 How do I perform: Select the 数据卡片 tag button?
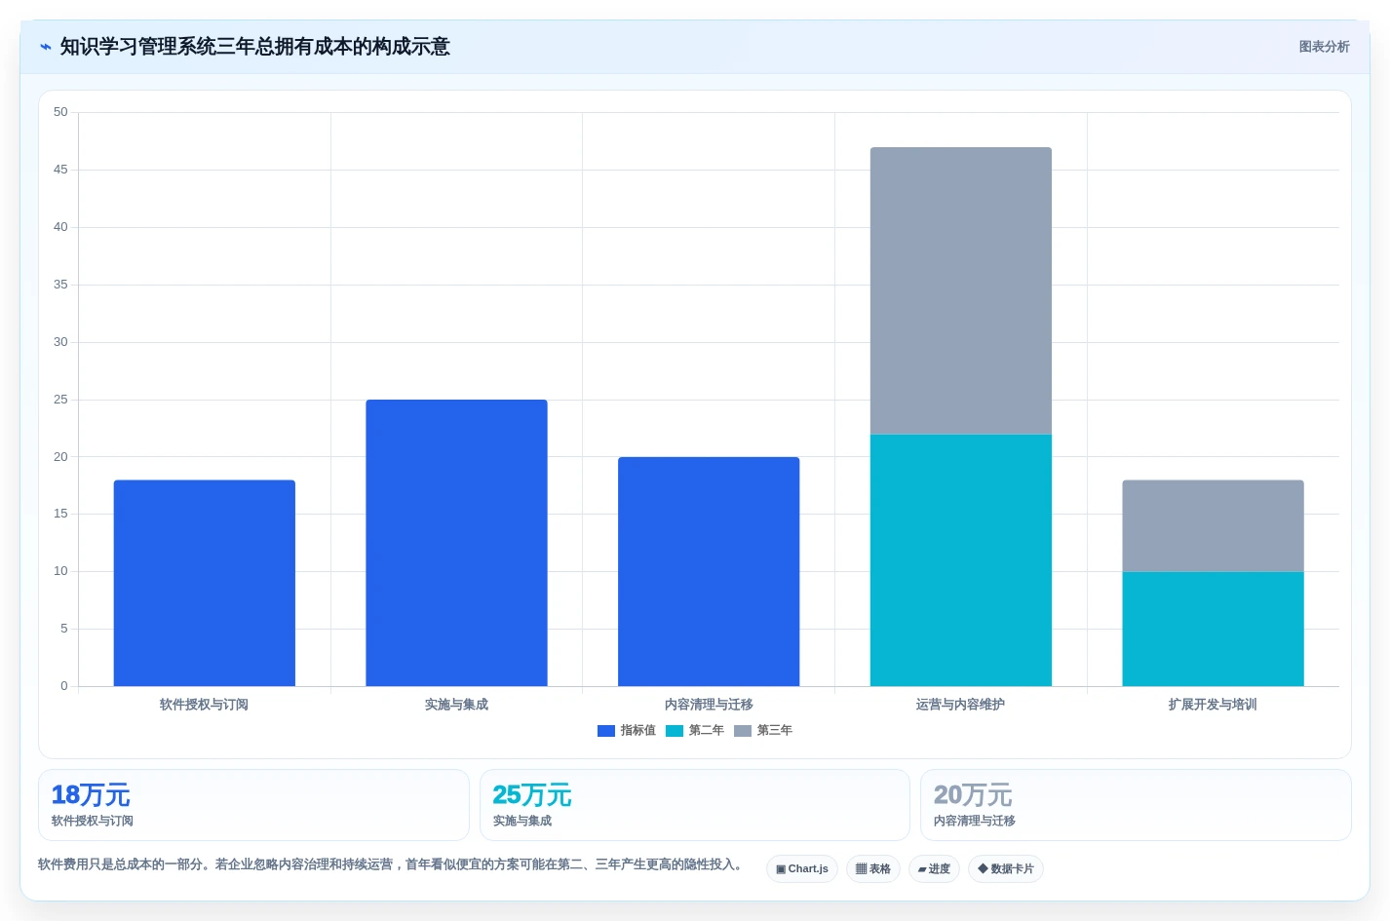coord(1006,868)
